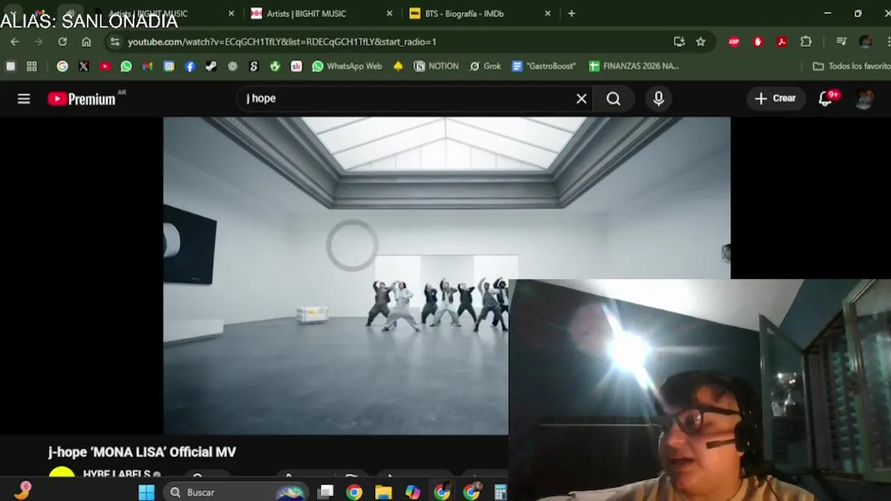Start voice search with microphone icon

659,99
